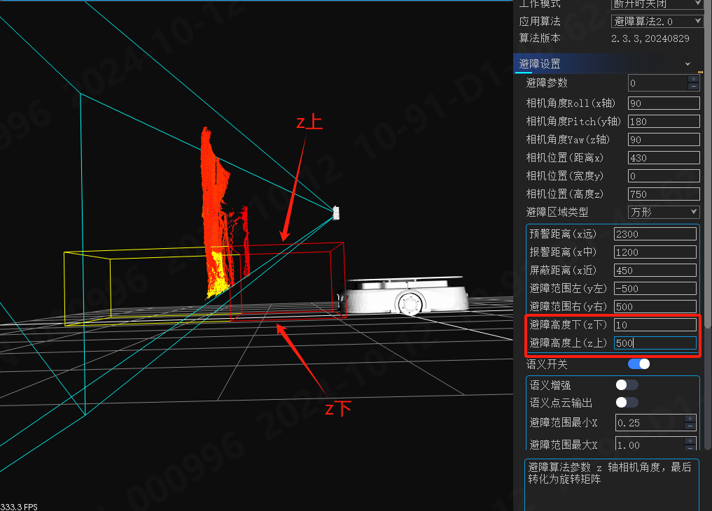The width and height of the screenshot is (712, 511).
Task: Click the camera marker at the frustum apex
Action: coord(336,213)
